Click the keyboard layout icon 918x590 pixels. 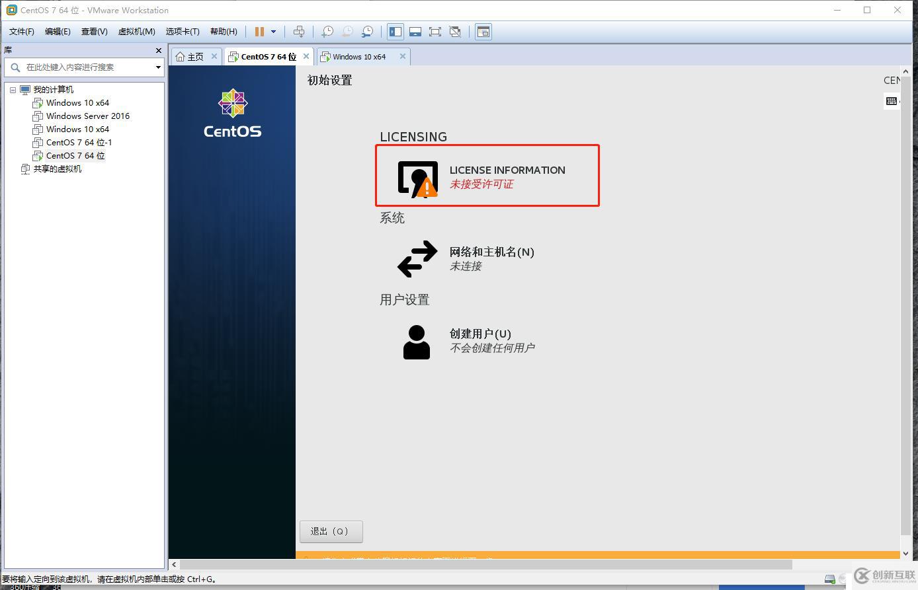892,101
